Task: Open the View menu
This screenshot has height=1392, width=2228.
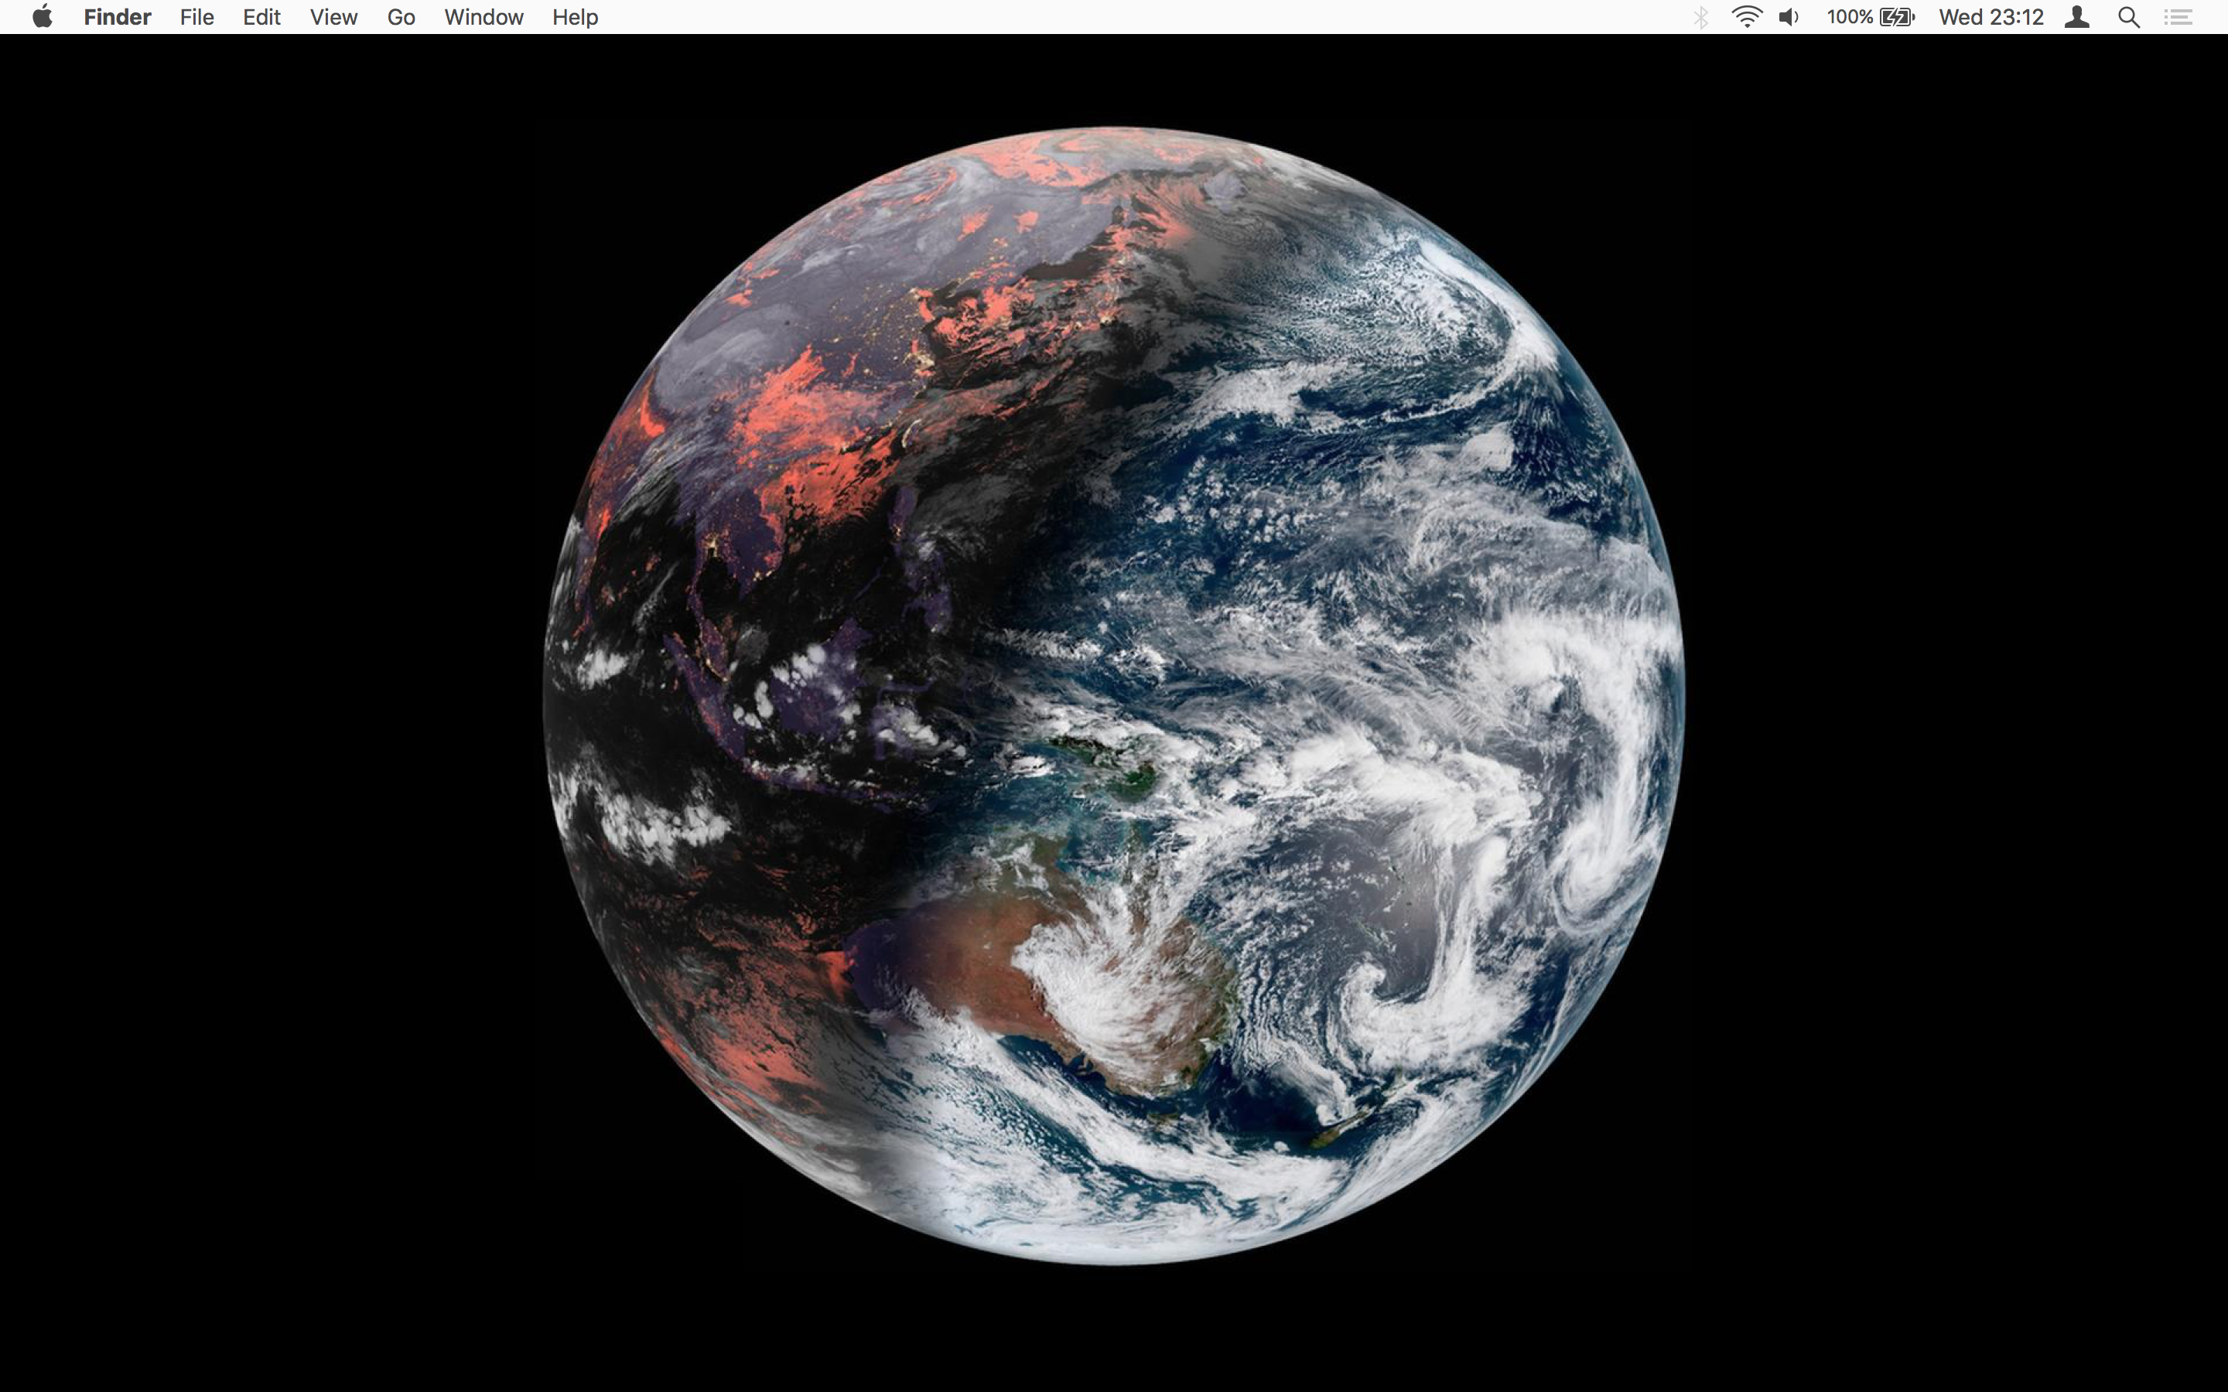Action: (333, 16)
